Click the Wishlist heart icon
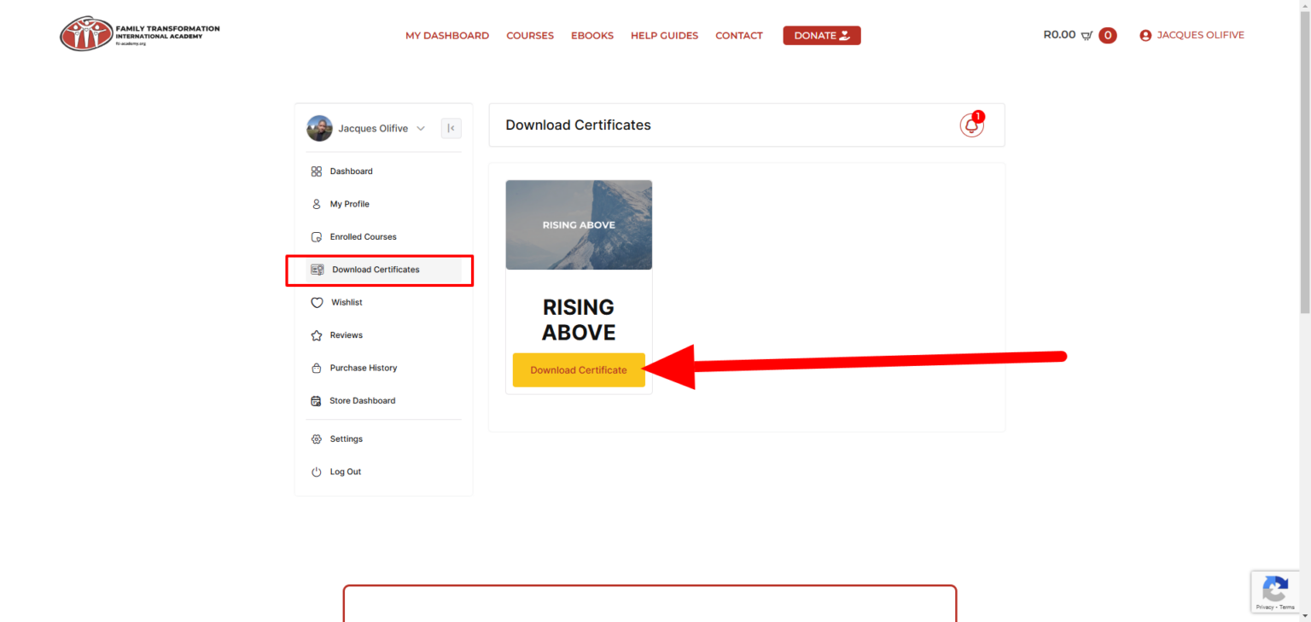Screen dimensions: 1311x622 coord(317,303)
